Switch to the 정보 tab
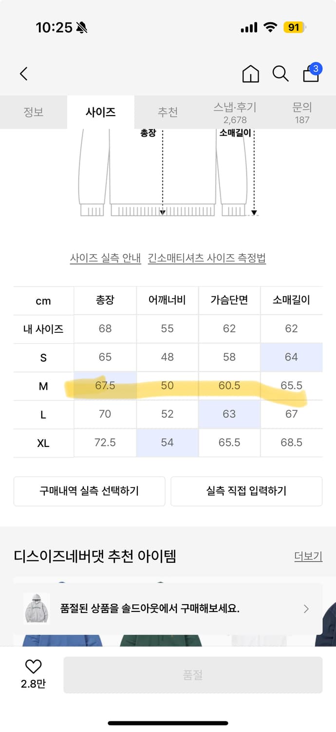This screenshot has height=732, width=336. [33, 112]
